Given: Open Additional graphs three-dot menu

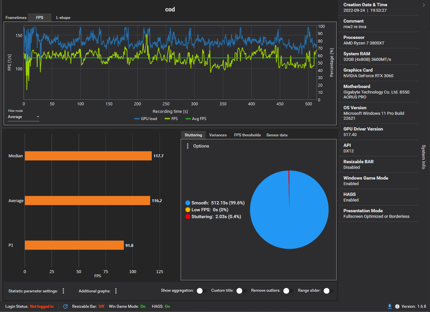Looking at the screenshot, I should coord(116,291).
